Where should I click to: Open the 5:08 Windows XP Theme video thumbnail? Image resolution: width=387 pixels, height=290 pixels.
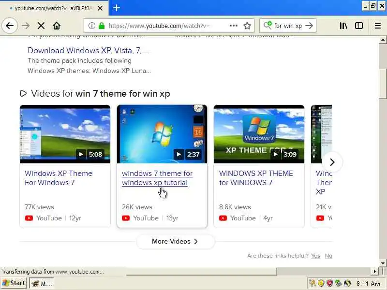tap(65, 134)
